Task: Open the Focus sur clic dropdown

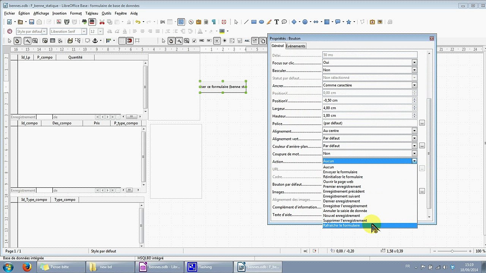Action: click(x=414, y=63)
